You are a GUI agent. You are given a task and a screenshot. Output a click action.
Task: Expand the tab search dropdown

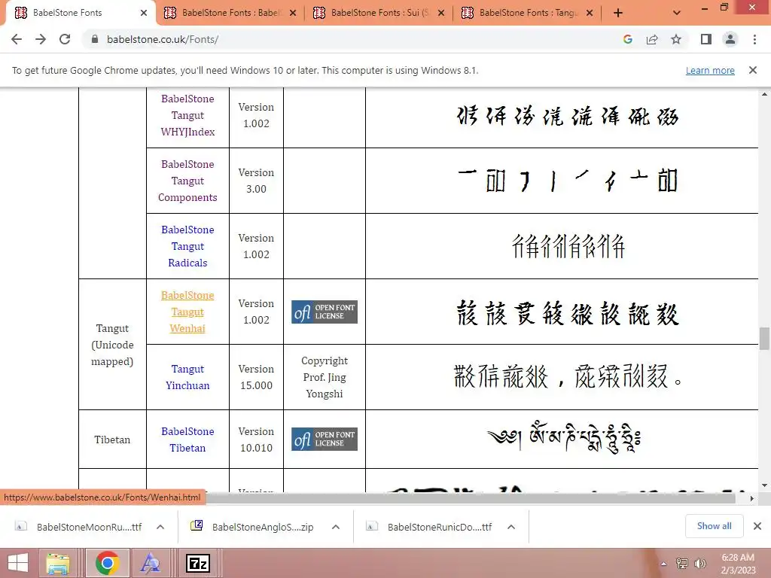677,14
